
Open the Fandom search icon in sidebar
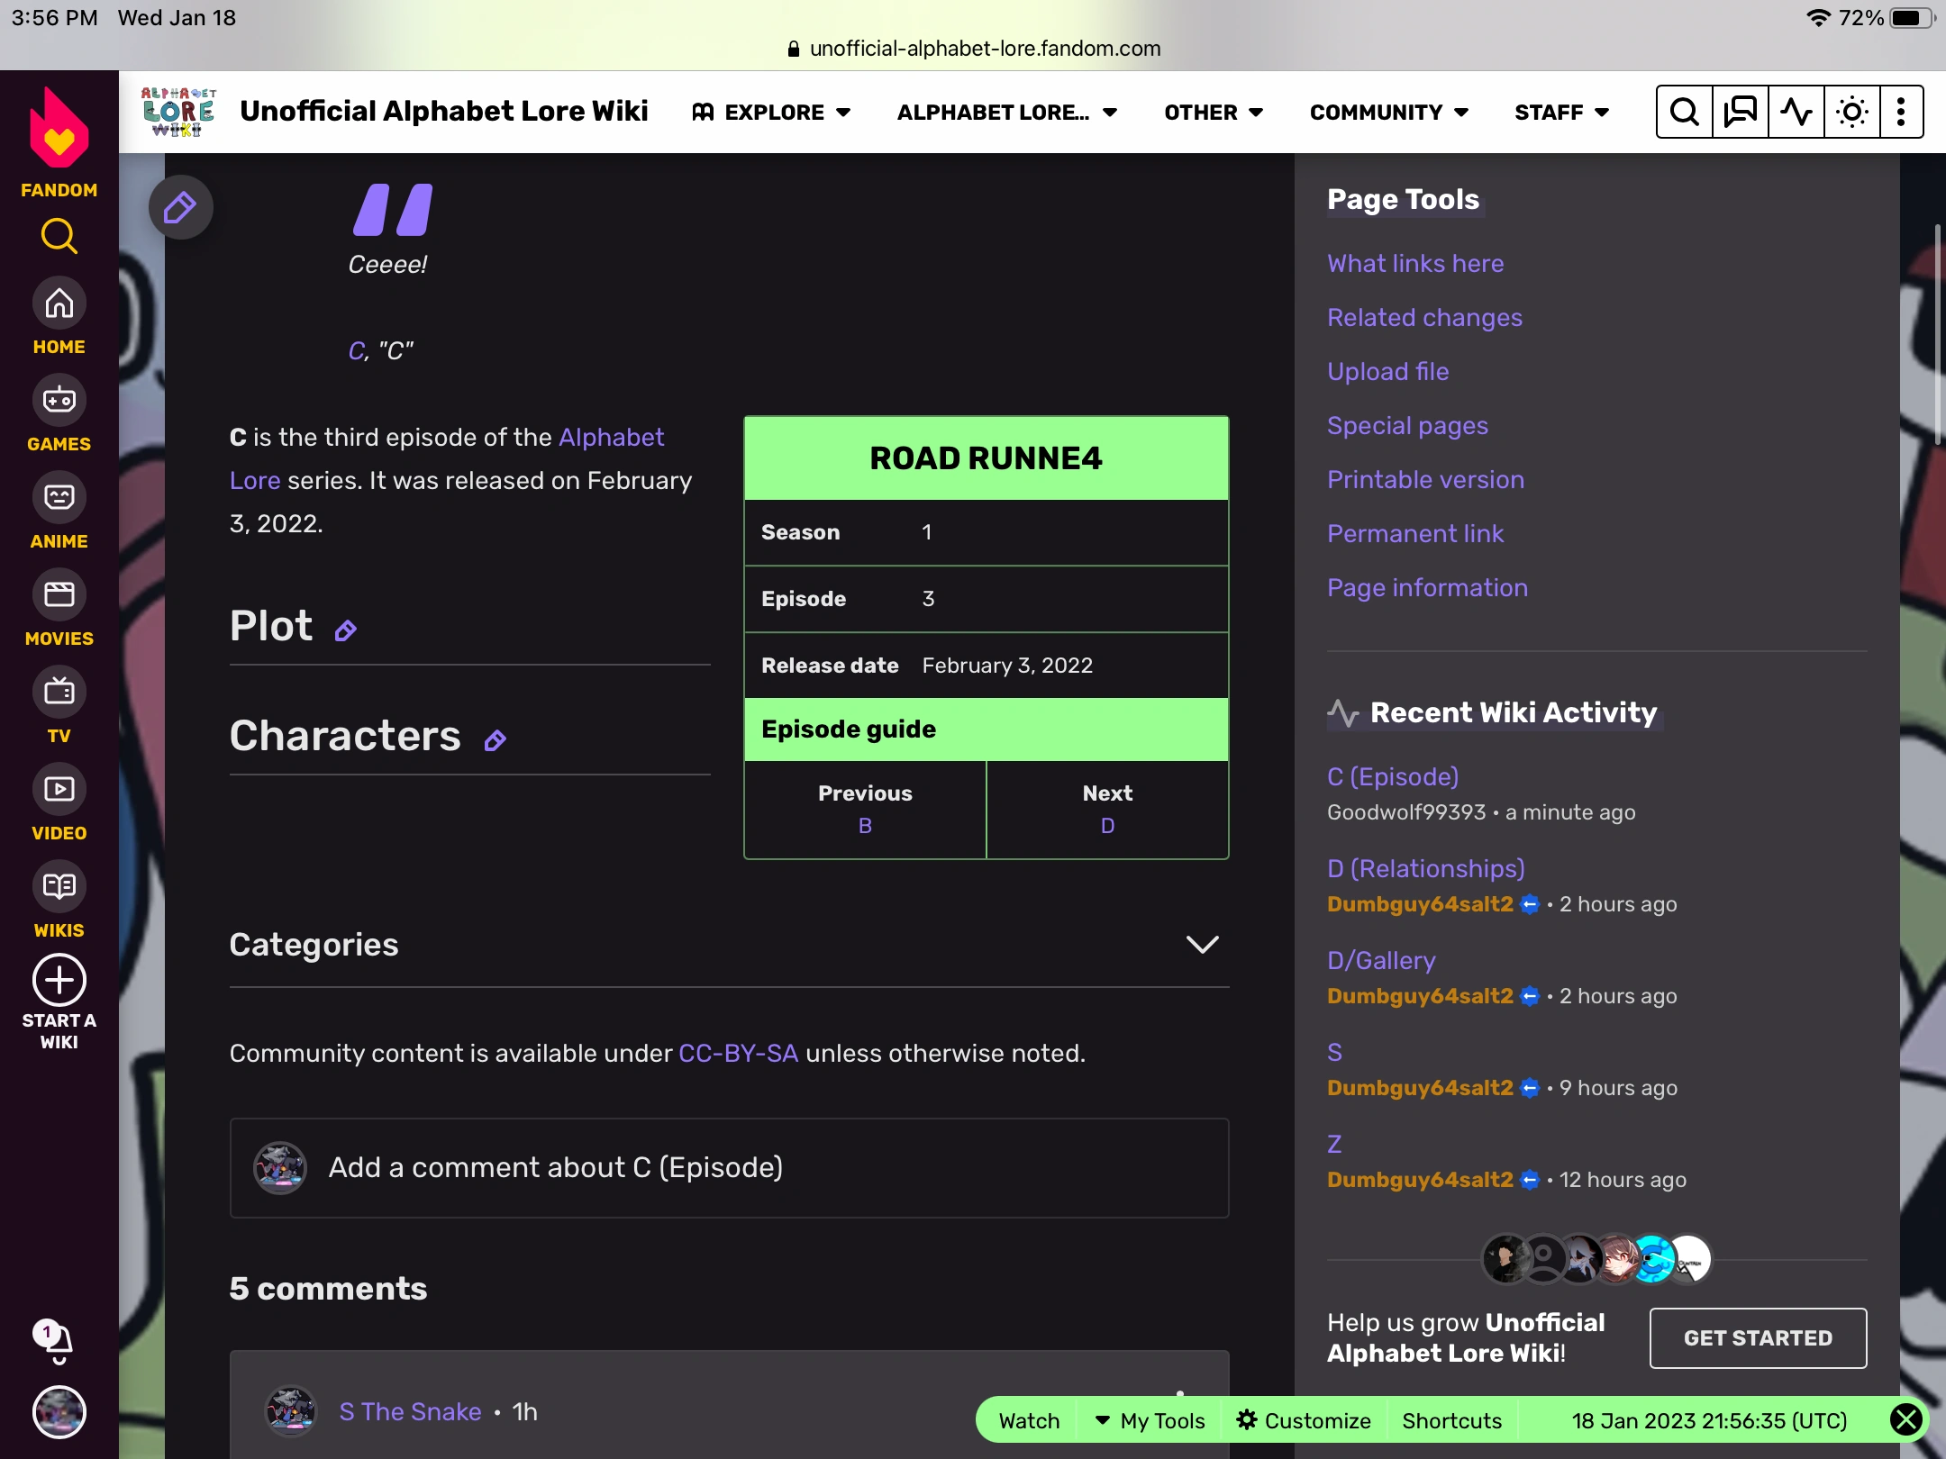[59, 236]
